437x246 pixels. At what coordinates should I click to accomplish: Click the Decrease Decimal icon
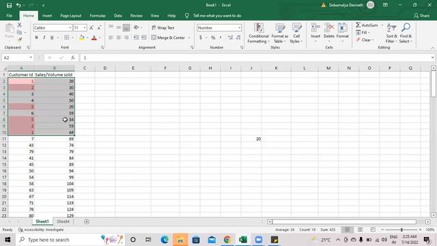(238, 38)
